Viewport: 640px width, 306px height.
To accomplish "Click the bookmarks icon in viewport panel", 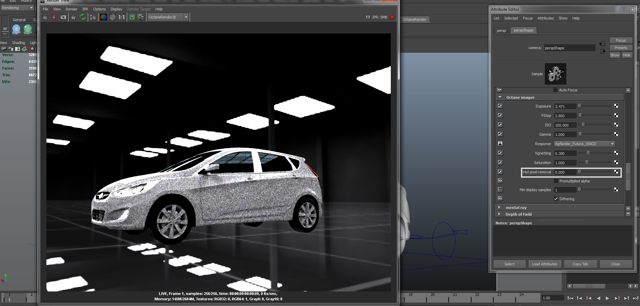I will 17,49.
